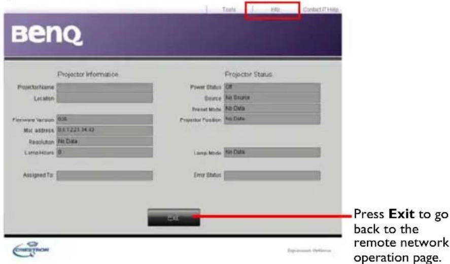This screenshot has height=264, width=450.
Task: Click the Projector Status heading
Action: [x=248, y=75]
